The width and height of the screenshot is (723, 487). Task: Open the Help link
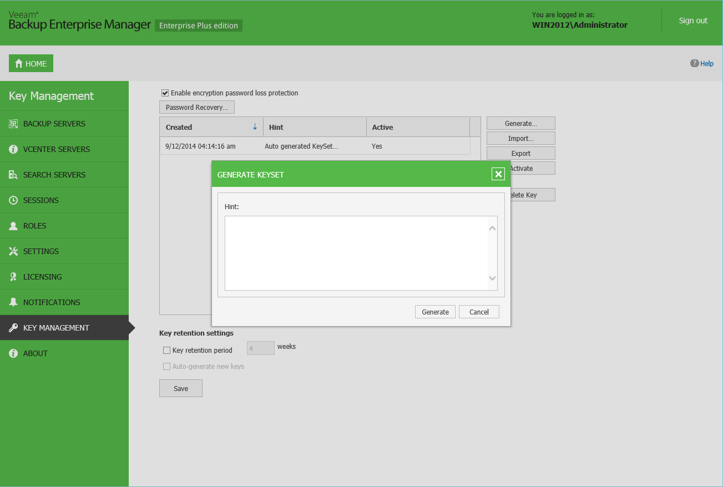(707, 63)
